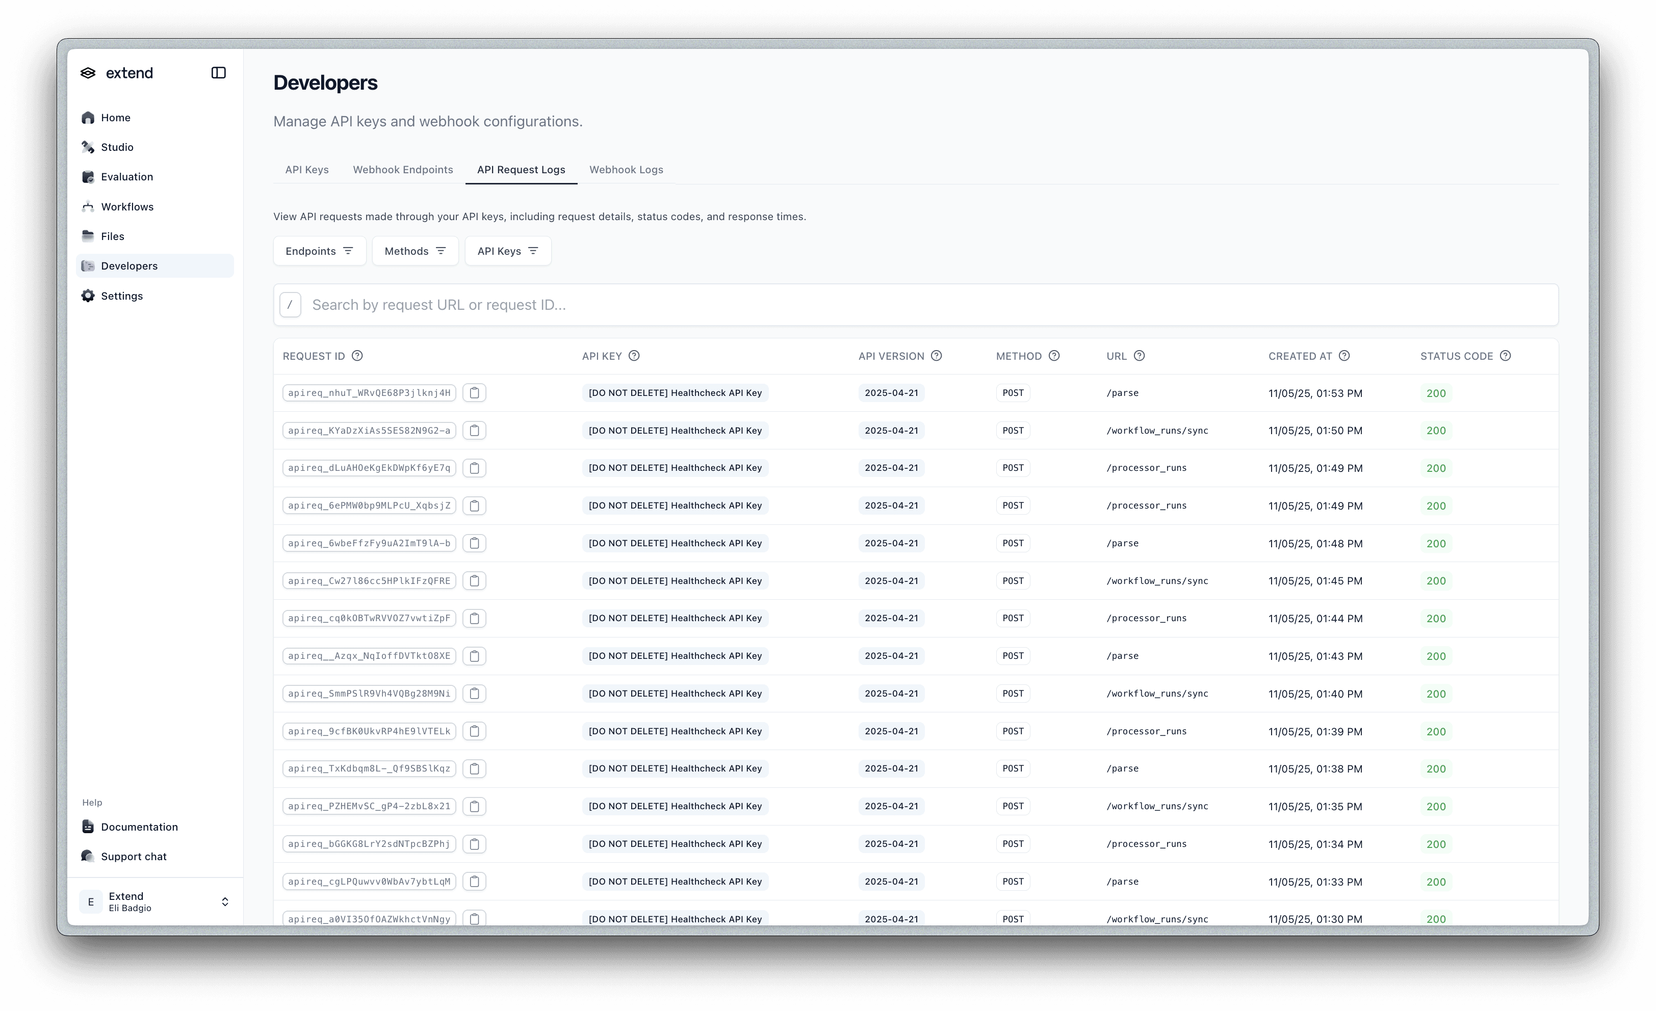Open the API Keys tab
The image size is (1656, 1011).
[306, 170]
